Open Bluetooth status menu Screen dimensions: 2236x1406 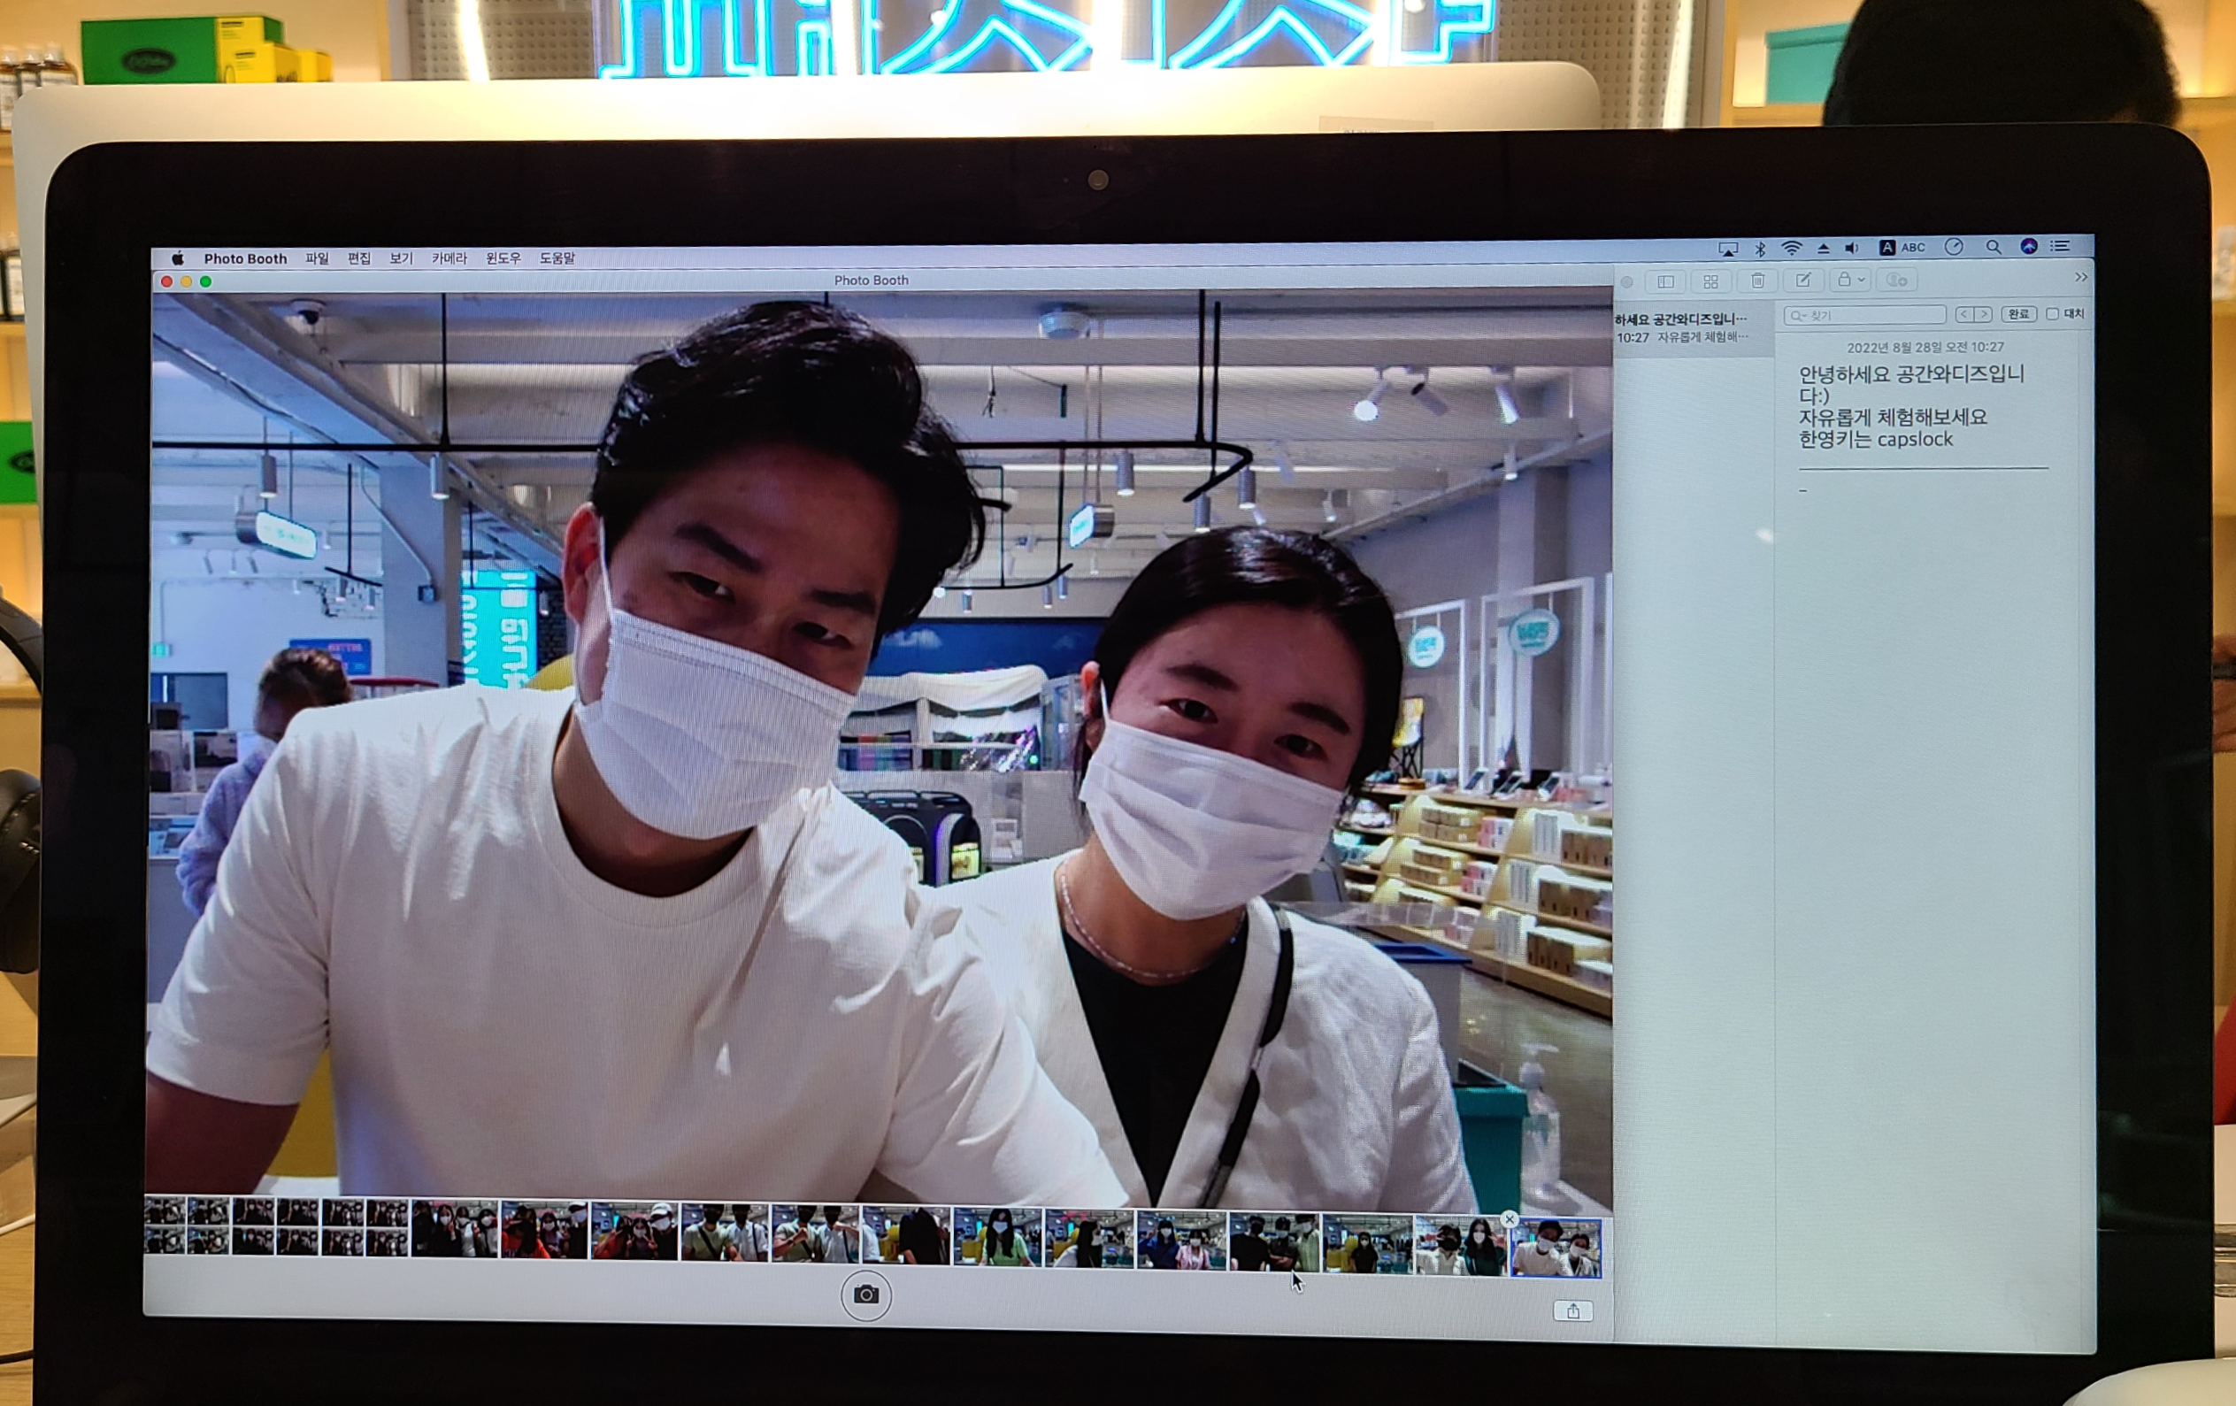(1760, 249)
